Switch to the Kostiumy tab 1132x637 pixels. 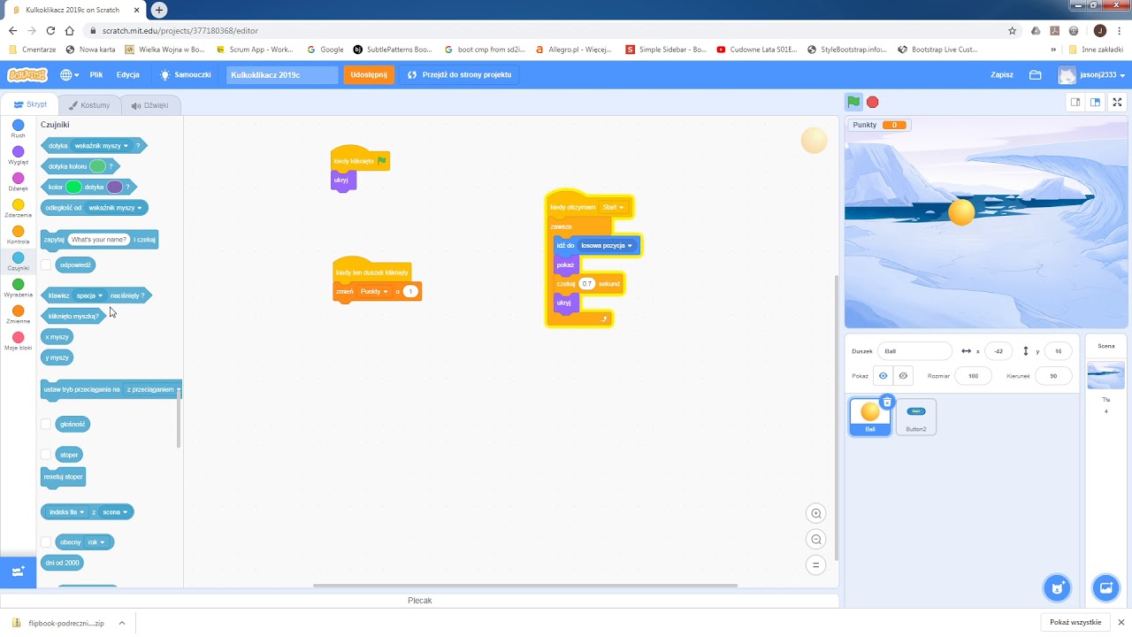point(90,105)
